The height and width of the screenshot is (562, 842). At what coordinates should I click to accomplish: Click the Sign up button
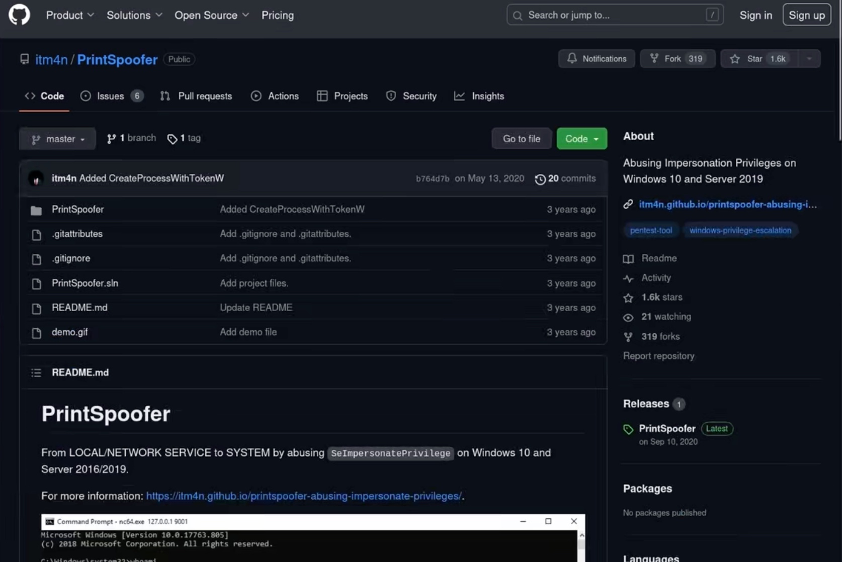coord(806,15)
